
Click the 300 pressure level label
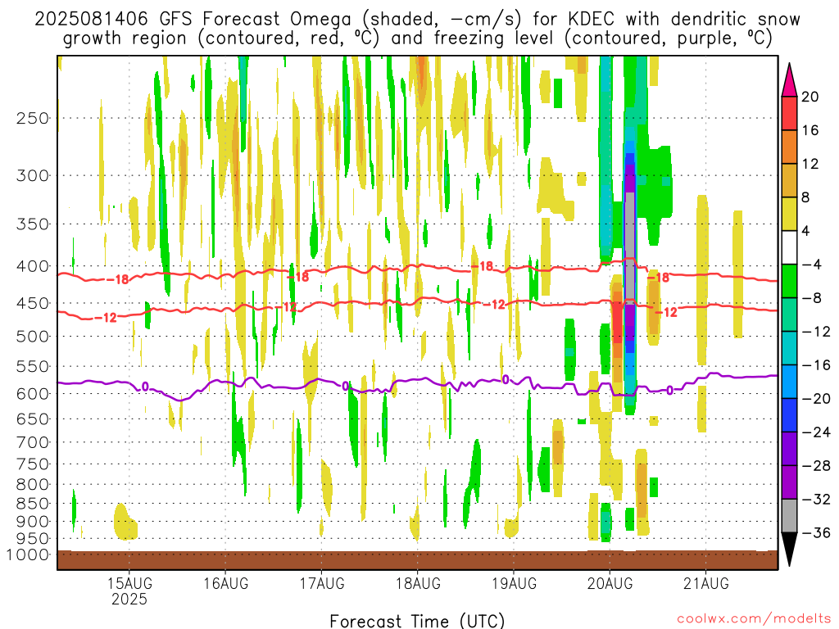click(33, 175)
